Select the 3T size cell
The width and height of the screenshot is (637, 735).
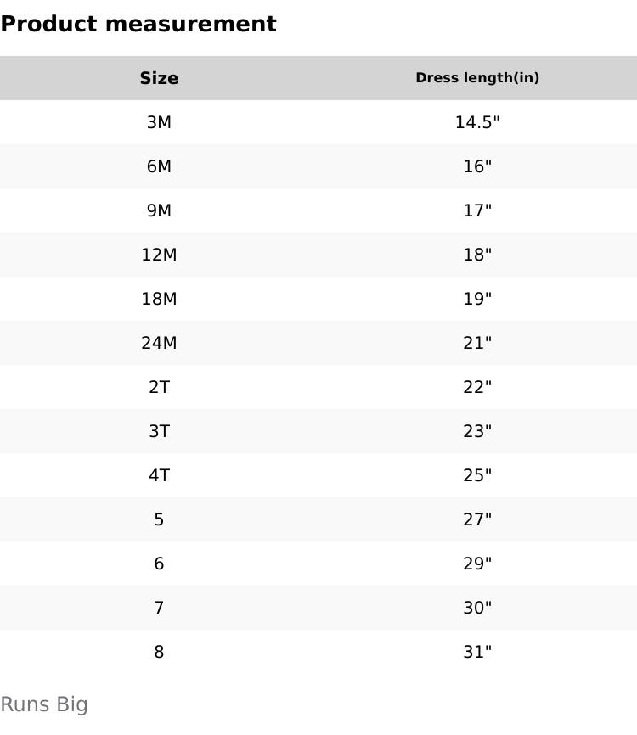159,431
